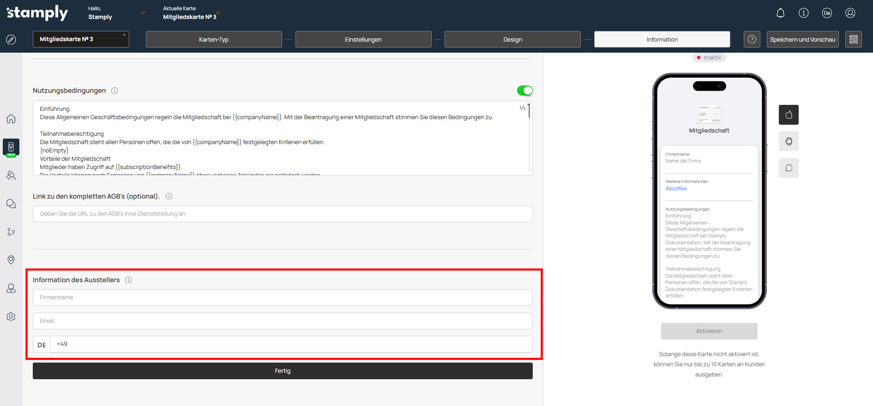Image resolution: width=873 pixels, height=406 pixels.
Task: Open the QR code icon button
Action: click(x=853, y=39)
